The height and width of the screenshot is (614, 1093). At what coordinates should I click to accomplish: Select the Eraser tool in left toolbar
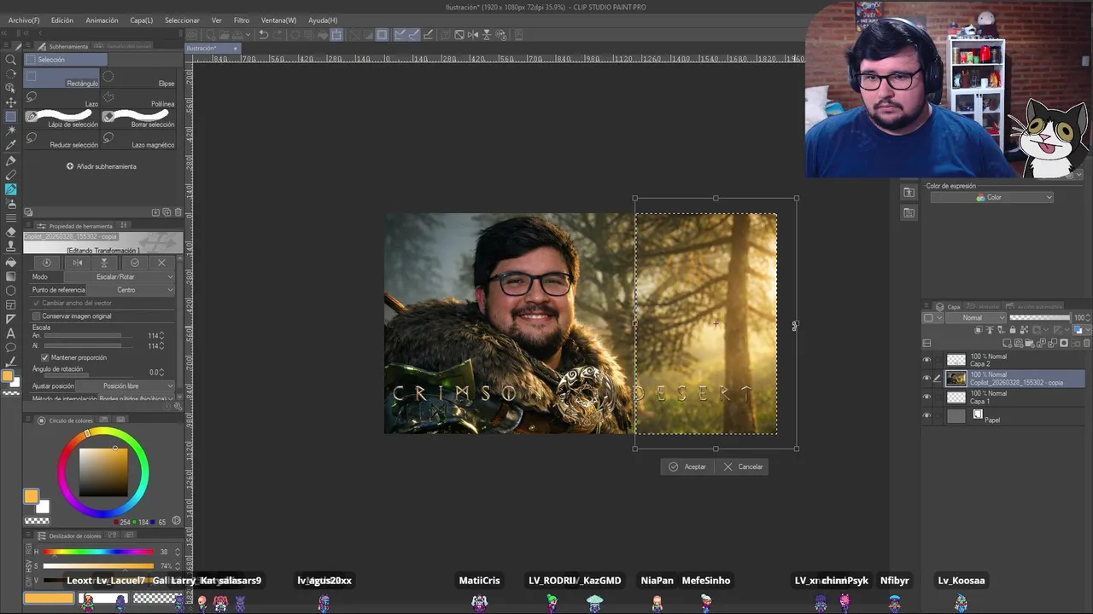[x=11, y=232]
